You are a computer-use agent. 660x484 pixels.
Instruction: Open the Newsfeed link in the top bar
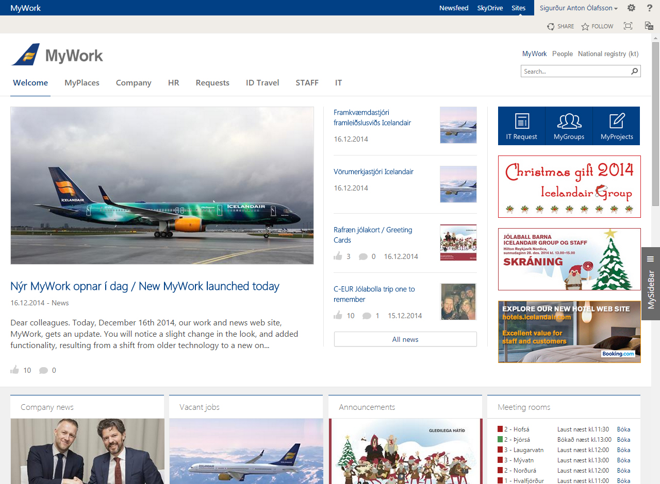coord(454,8)
